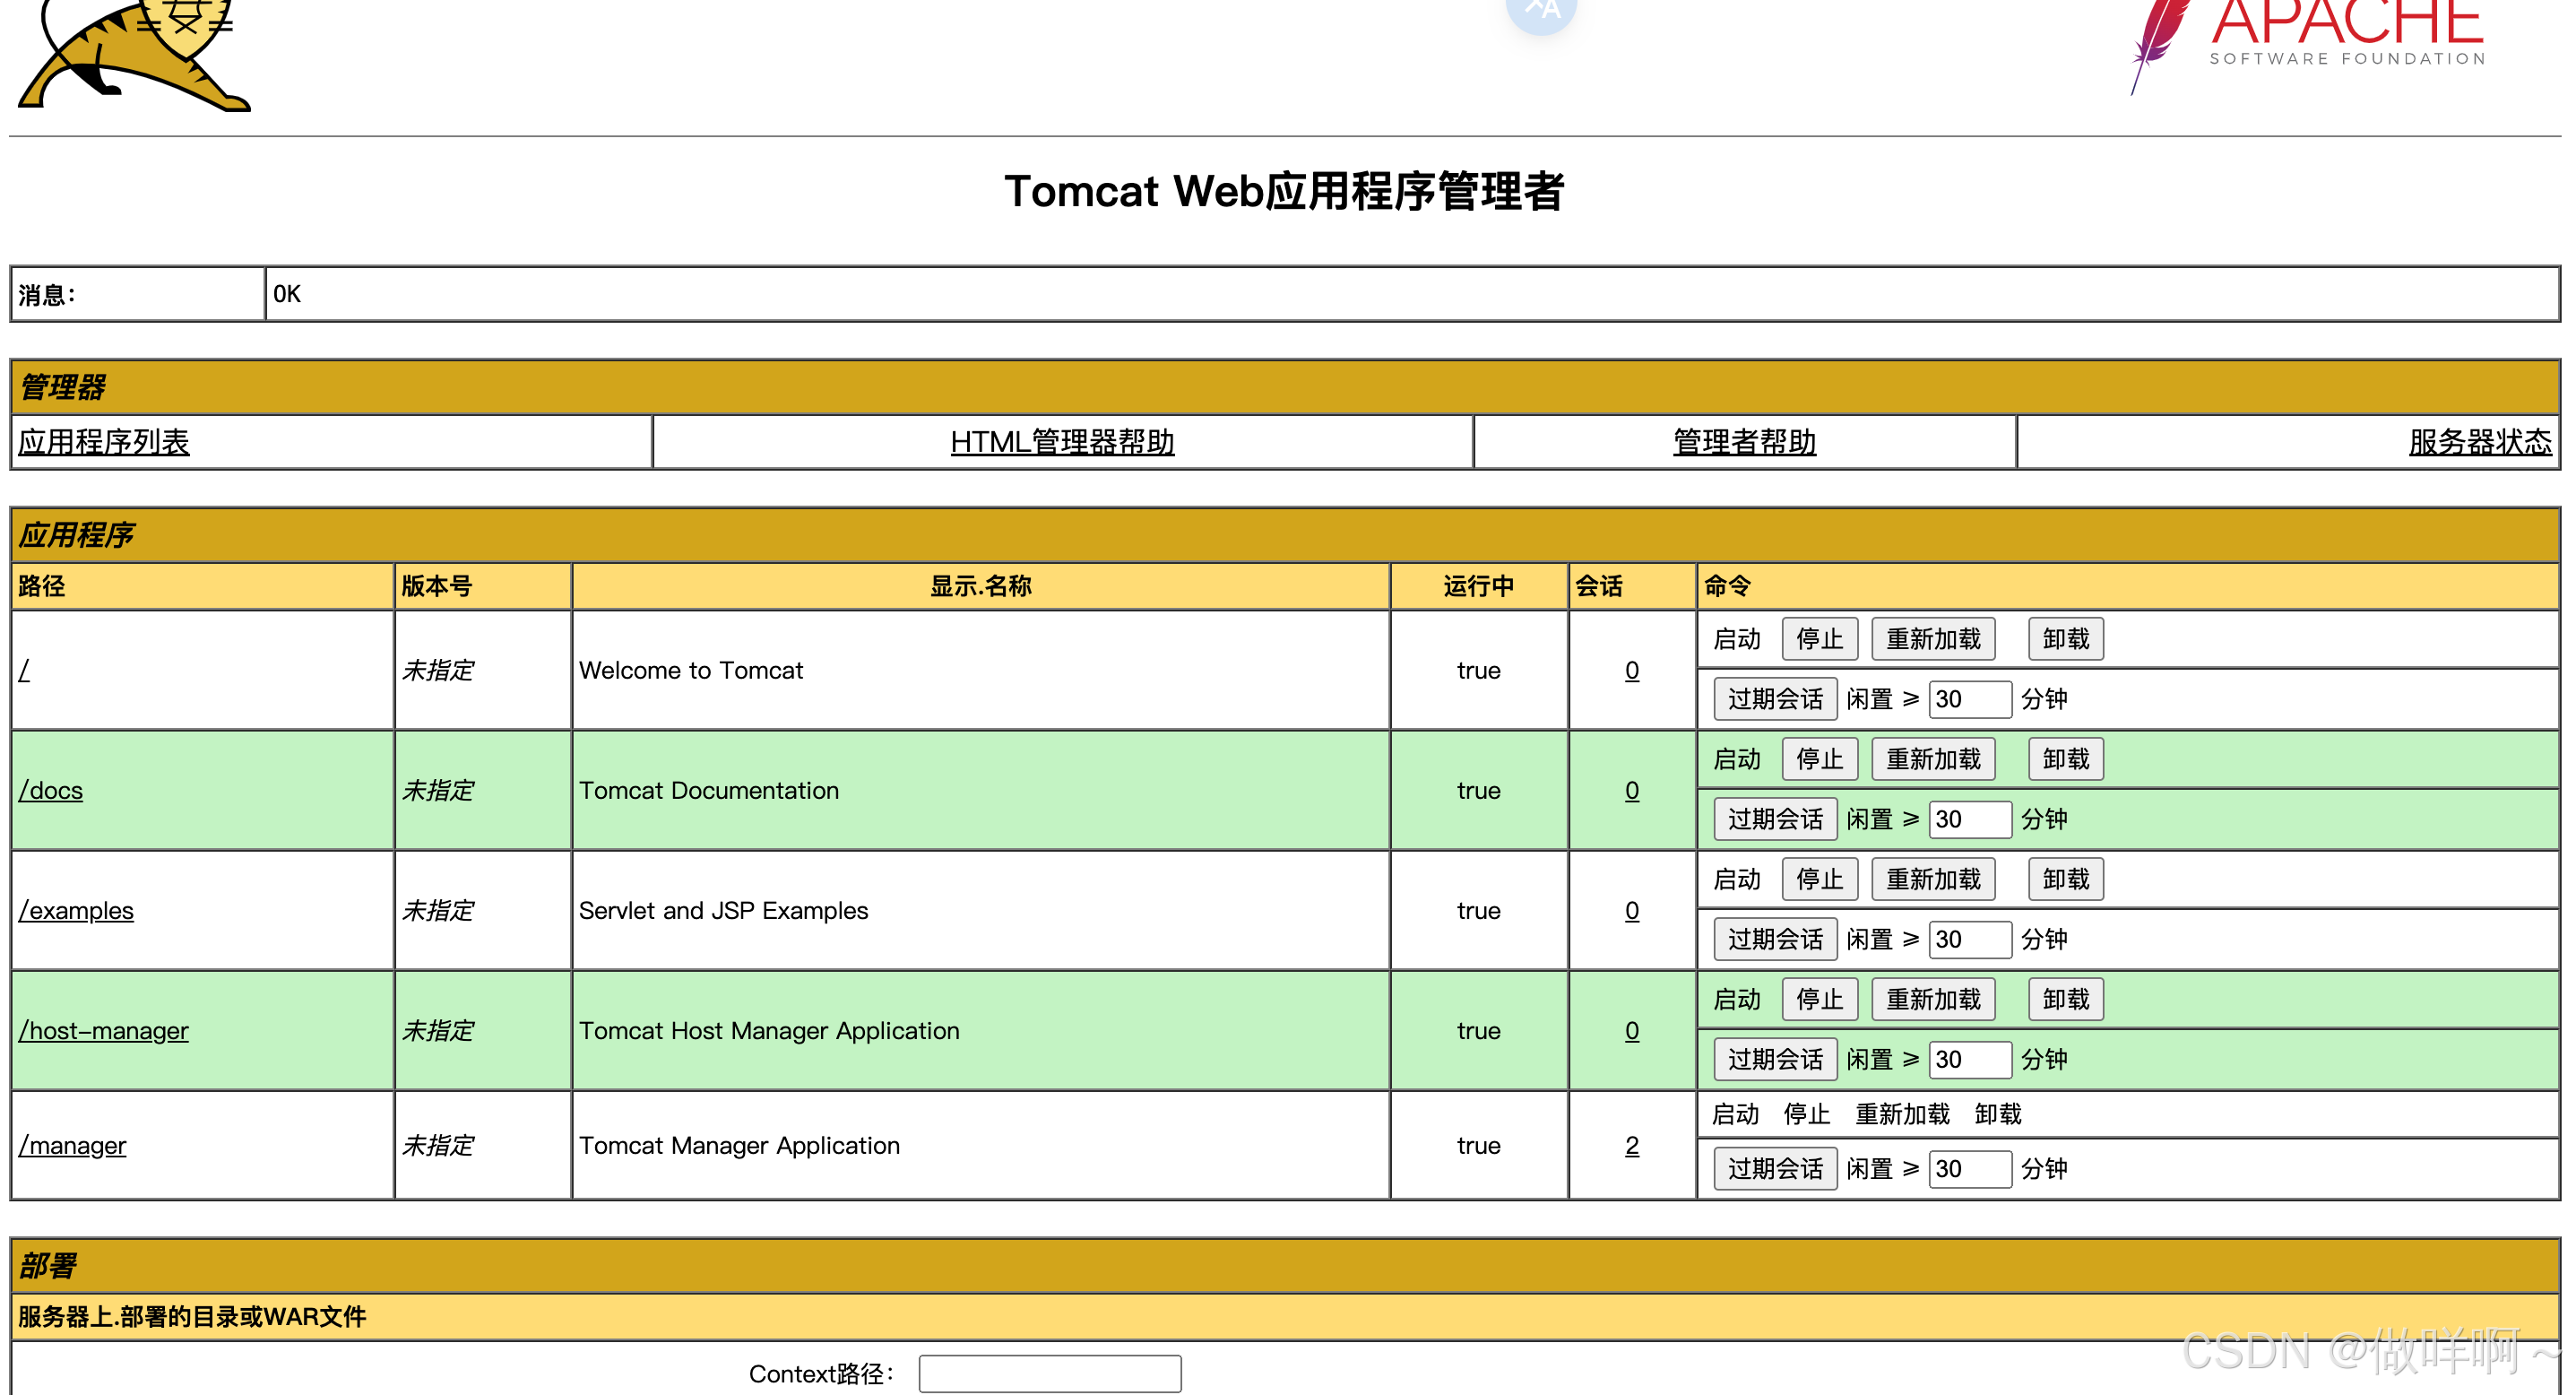Reload the /host-manager application
Screen dimensions: 2576x1395
1933,999
